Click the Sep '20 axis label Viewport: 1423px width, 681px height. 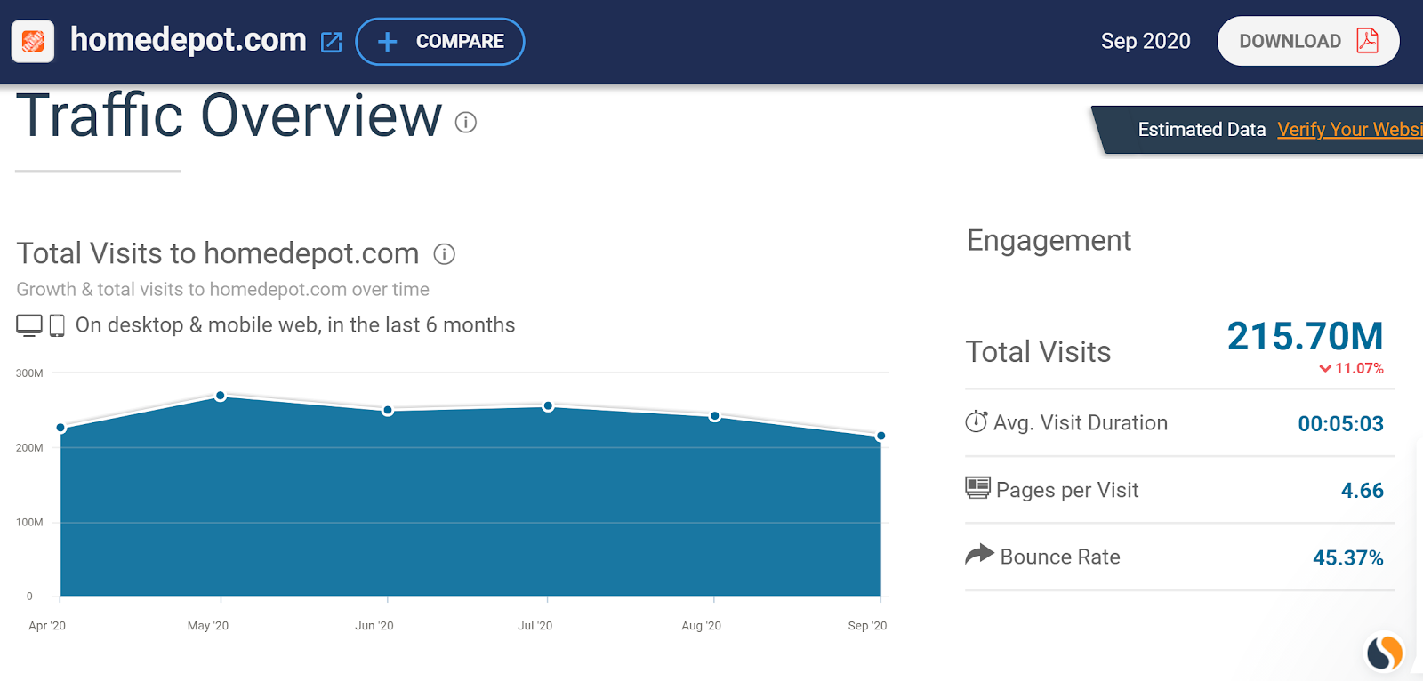tap(867, 626)
